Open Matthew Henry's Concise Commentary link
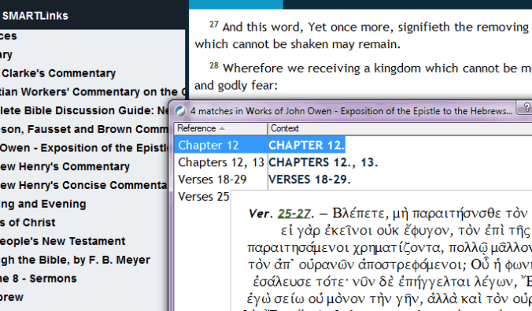This screenshot has width=532, height=311. point(83,185)
